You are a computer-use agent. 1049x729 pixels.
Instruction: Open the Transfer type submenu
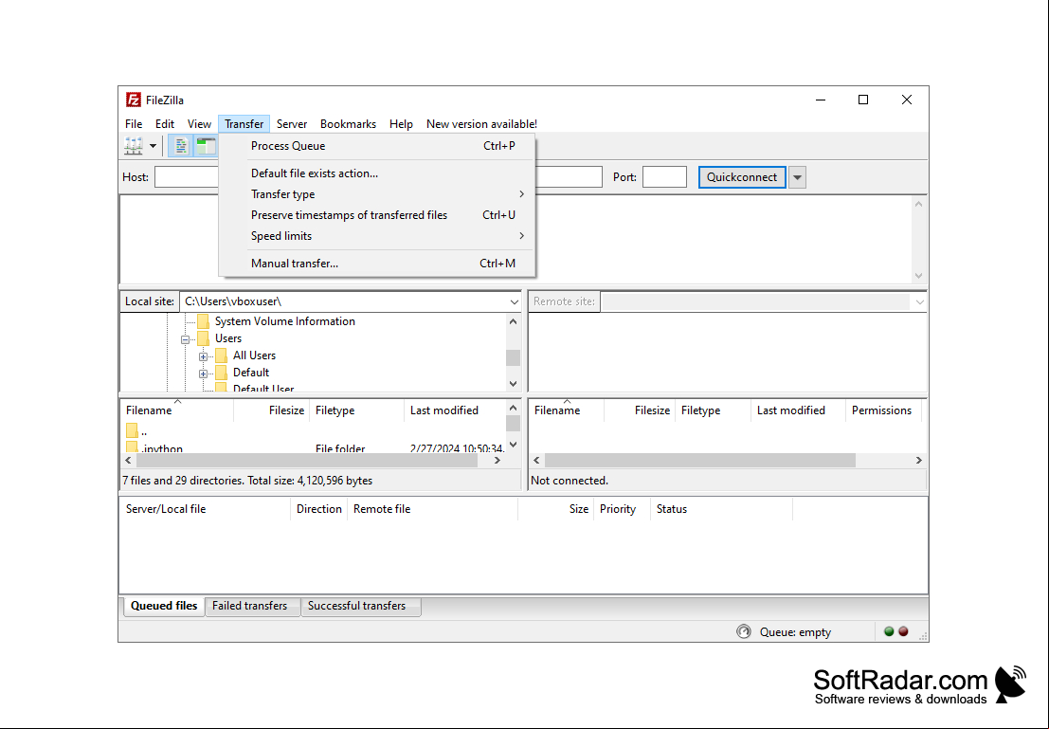377,194
